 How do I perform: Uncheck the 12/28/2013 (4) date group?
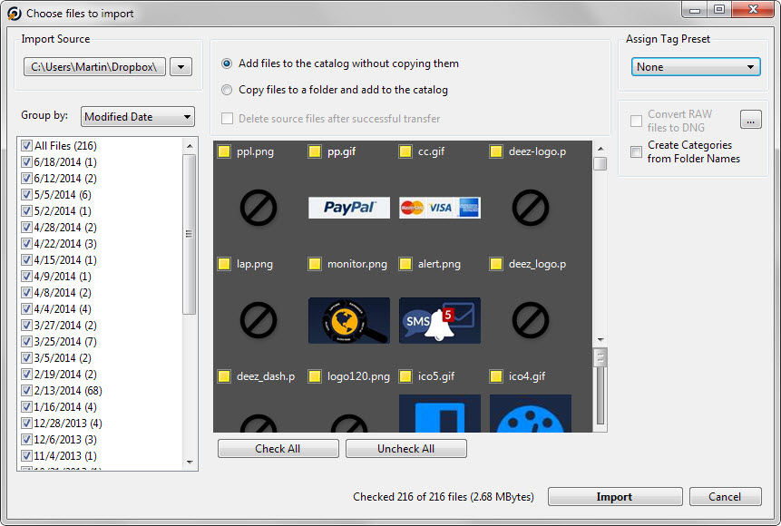point(26,424)
